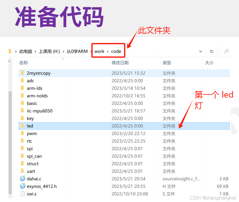This screenshot has width=239, height=202.
Task: Go to work breadcrumb folder
Action: (x=99, y=51)
